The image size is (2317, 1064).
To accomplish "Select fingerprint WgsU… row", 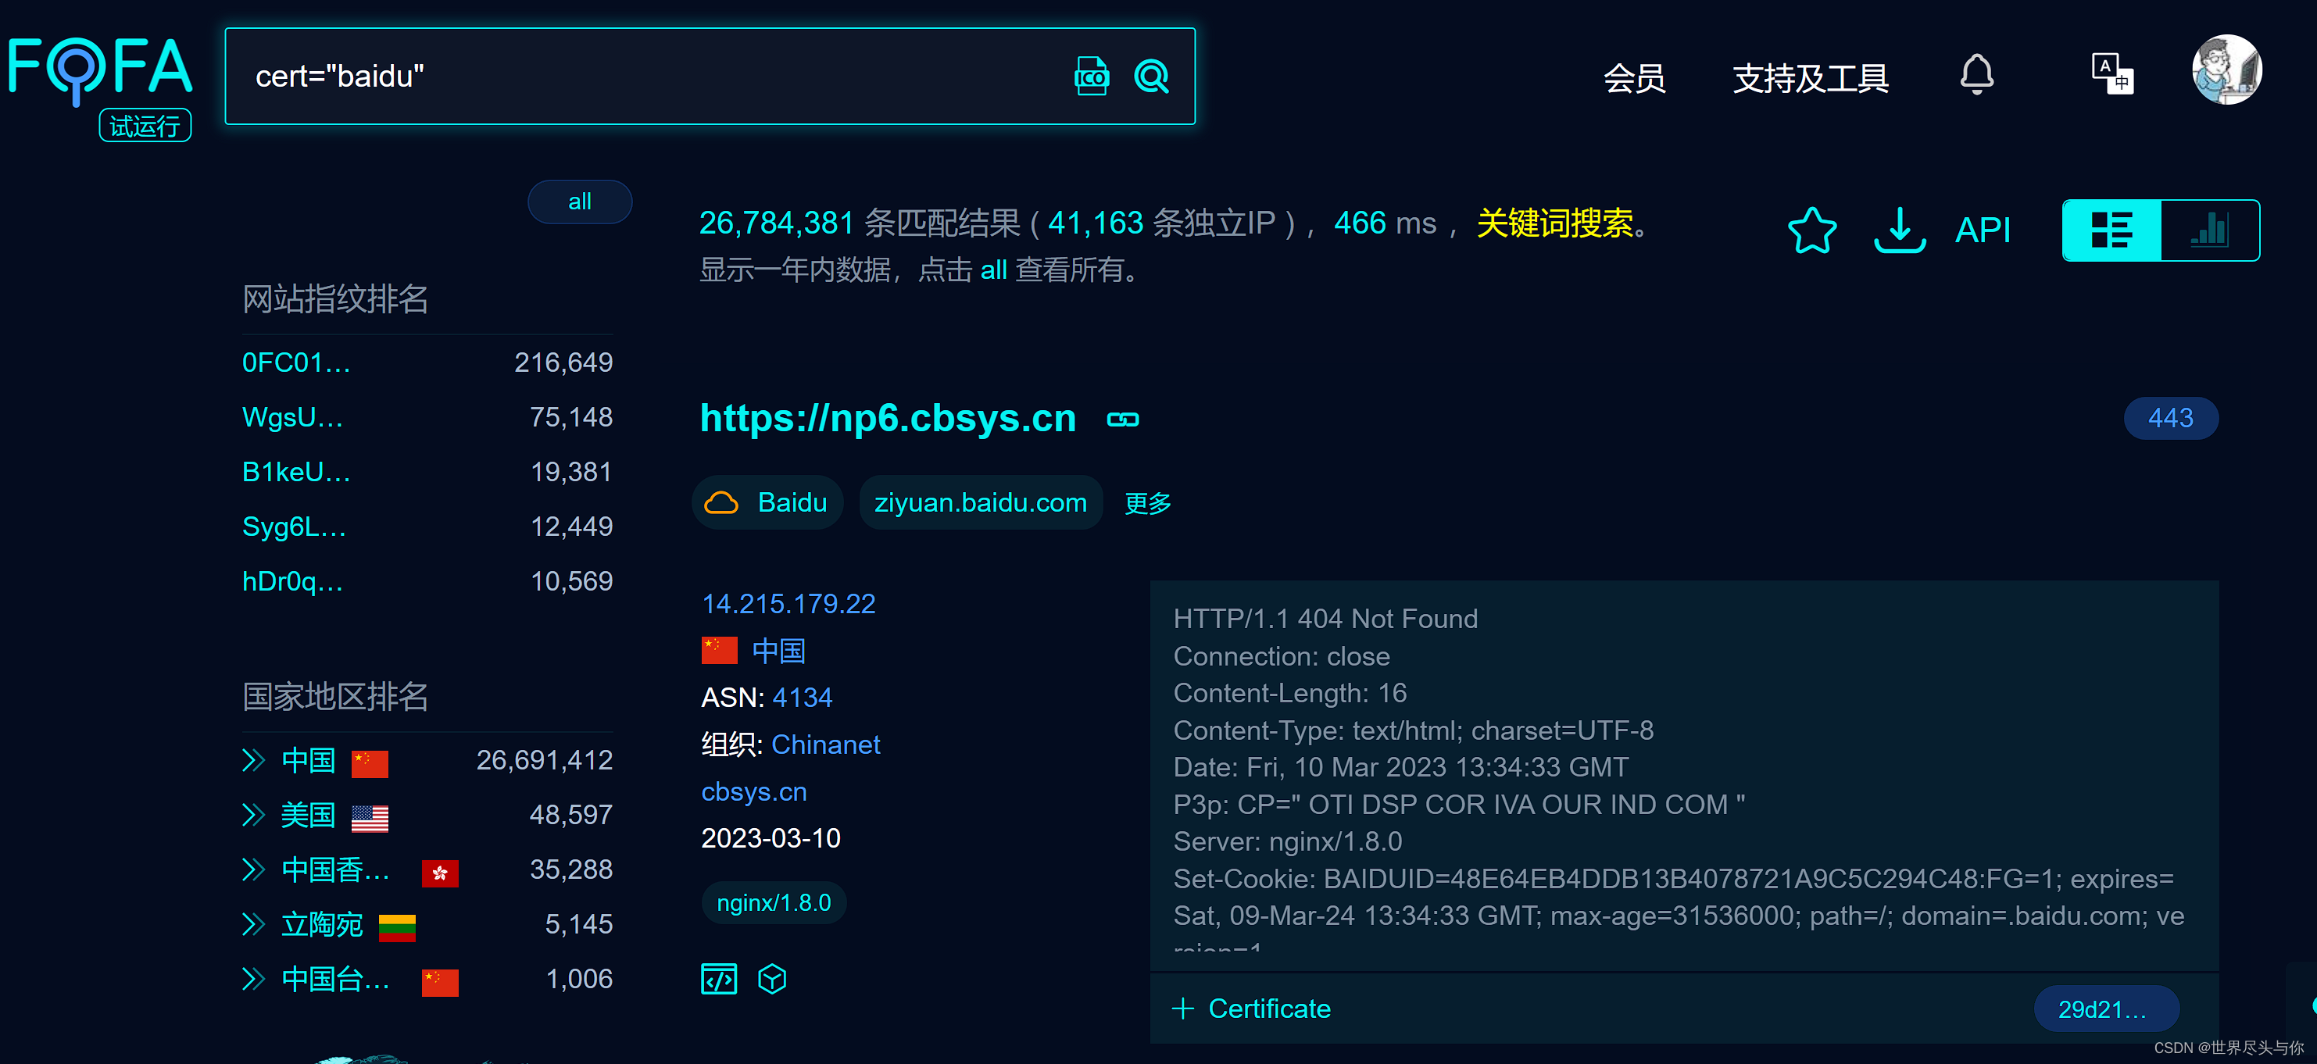I will (427, 417).
